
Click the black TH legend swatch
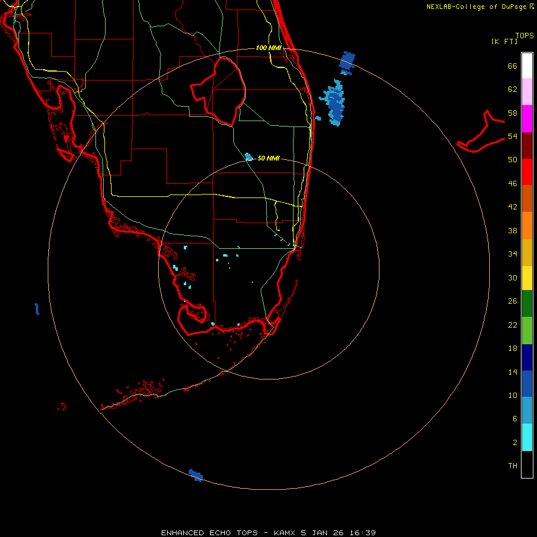point(527,464)
